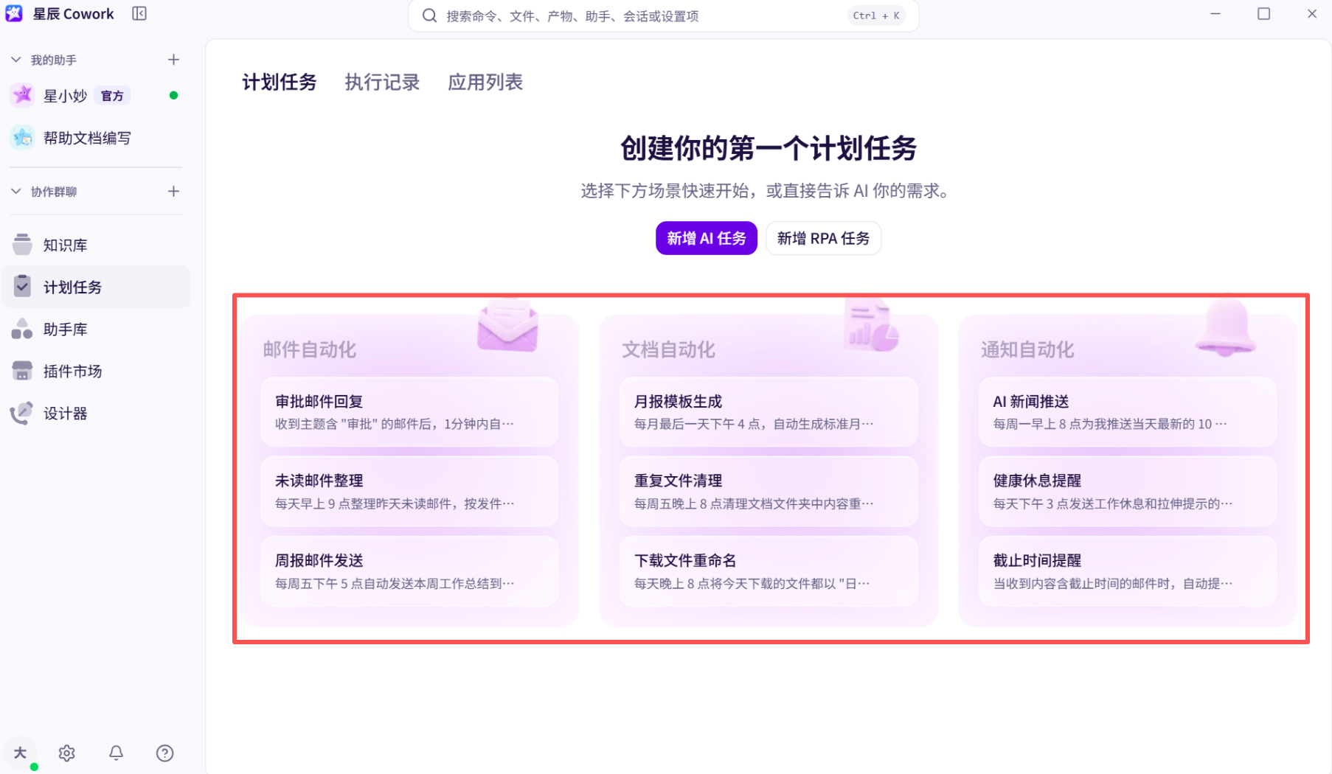Collapse the 协作群聊 section
The width and height of the screenshot is (1332, 774).
[x=16, y=192]
